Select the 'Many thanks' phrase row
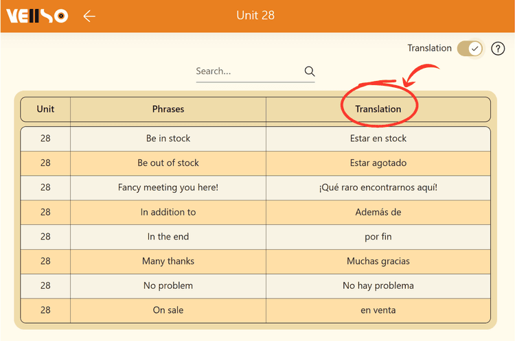515x341 pixels. [168, 261]
